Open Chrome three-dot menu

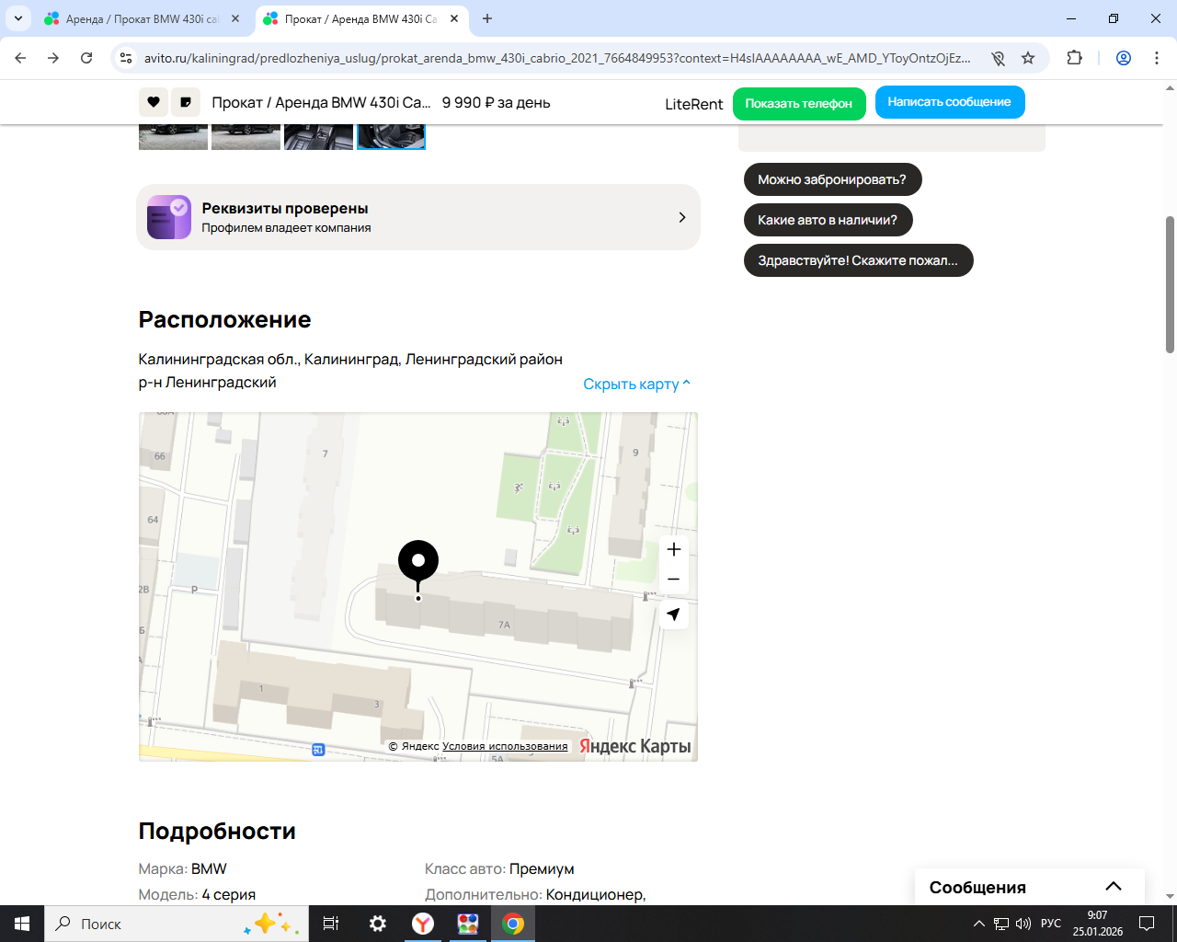[1157, 58]
